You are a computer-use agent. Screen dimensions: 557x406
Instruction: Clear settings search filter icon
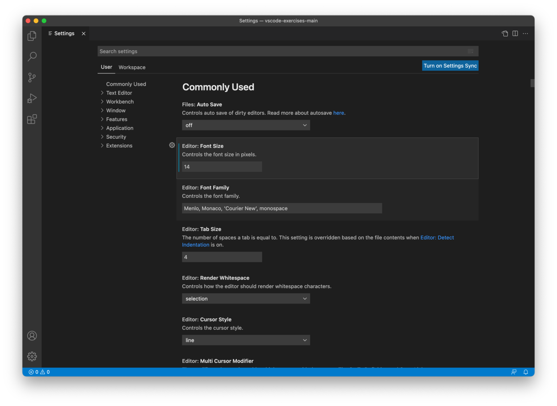click(470, 51)
